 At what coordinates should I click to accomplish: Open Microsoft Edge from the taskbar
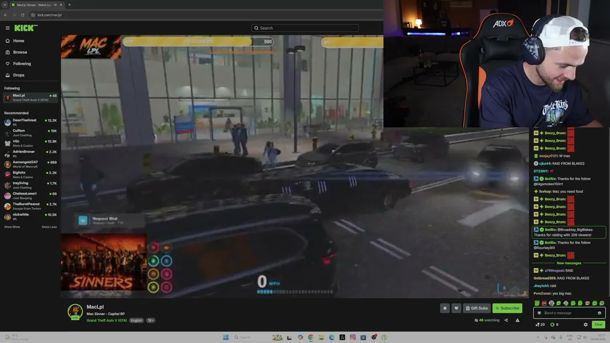click(x=332, y=337)
